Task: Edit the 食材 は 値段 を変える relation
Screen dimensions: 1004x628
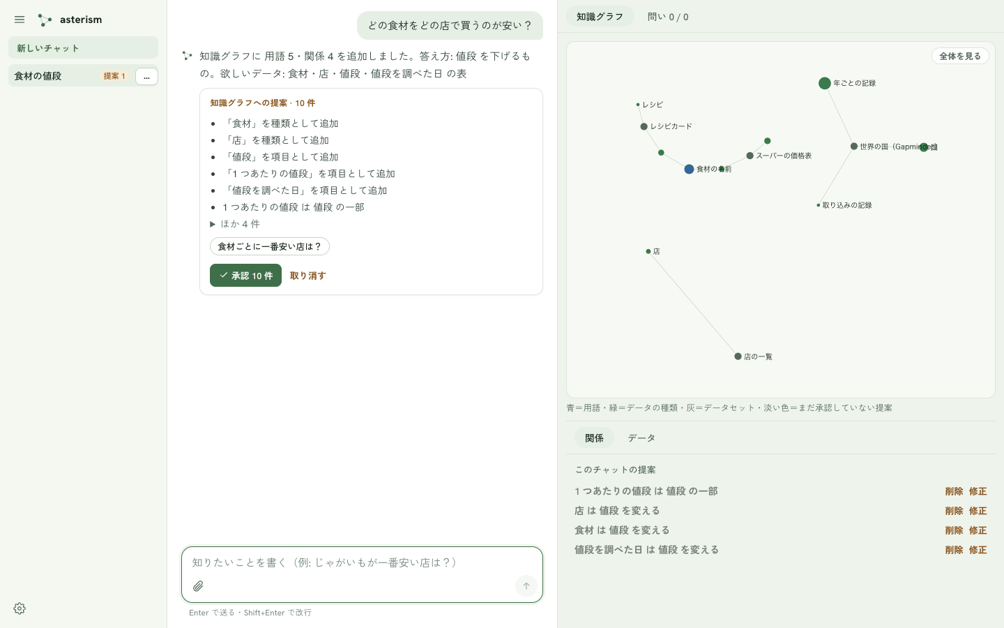Action: [978, 530]
